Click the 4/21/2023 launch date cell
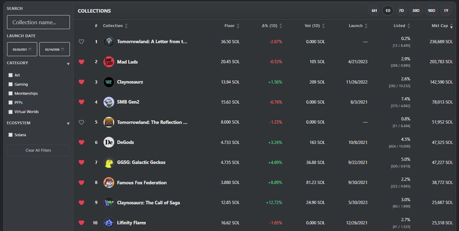 tap(358, 62)
